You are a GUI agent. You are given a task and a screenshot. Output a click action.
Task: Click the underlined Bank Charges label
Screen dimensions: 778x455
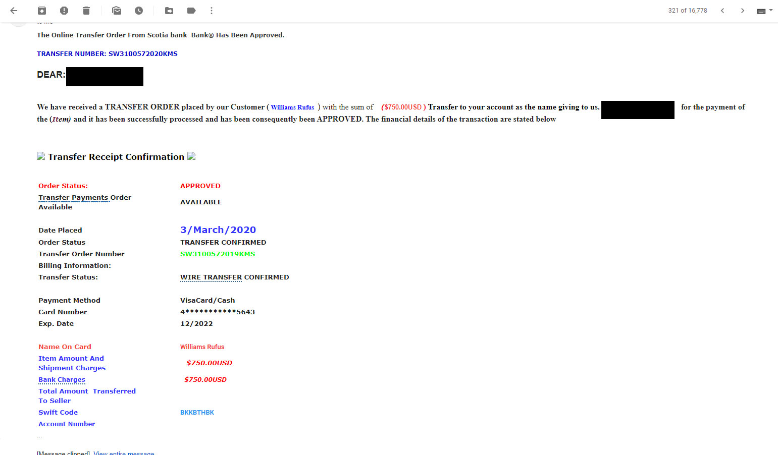coord(62,379)
